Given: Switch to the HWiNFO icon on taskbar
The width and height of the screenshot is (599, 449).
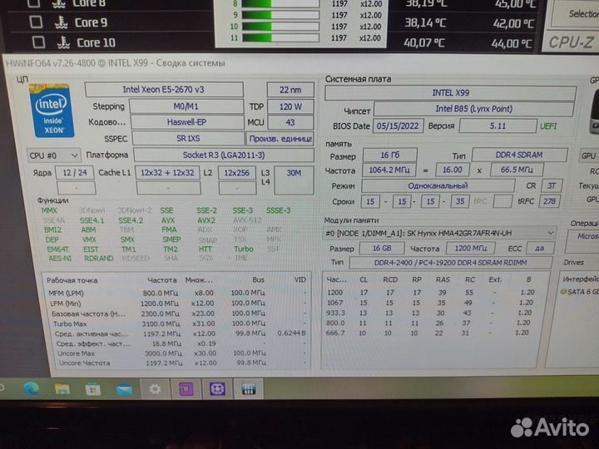Looking at the screenshot, I should click(248, 389).
